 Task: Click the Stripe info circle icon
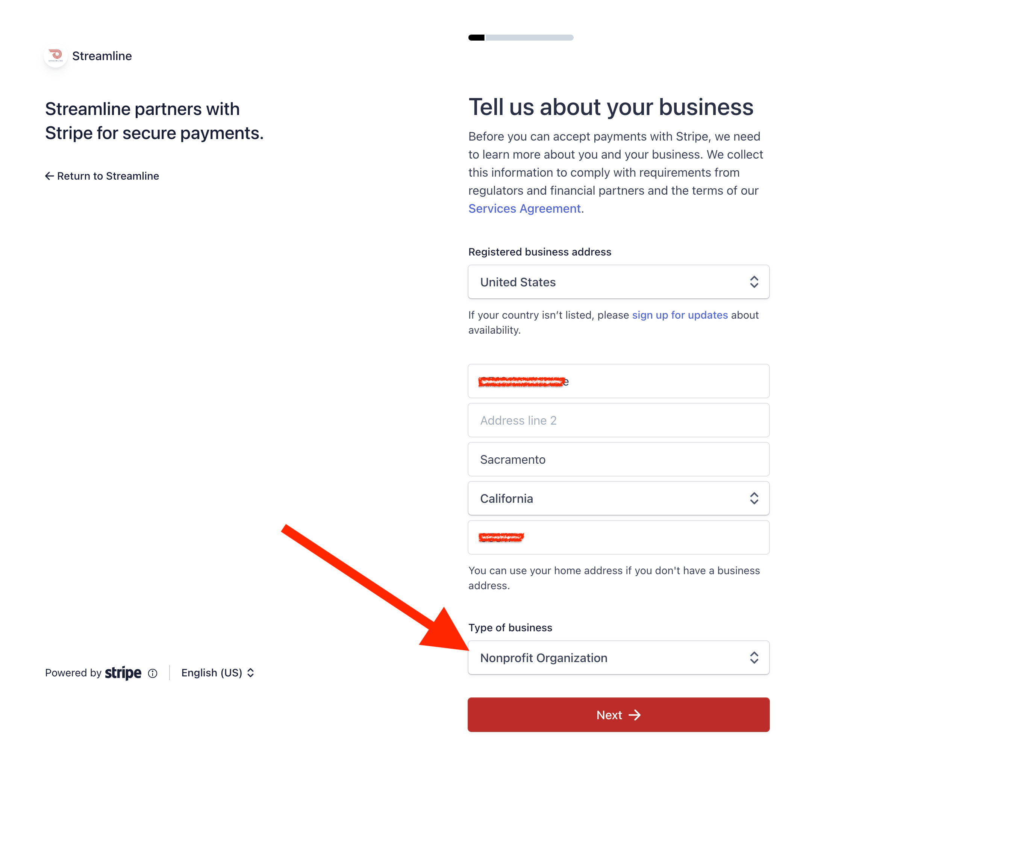pyautogui.click(x=153, y=673)
